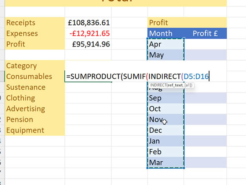Select the Nov month cell

click(x=166, y=119)
